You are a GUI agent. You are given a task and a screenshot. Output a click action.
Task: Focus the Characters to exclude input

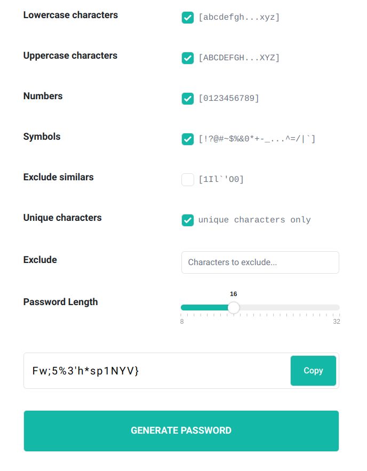tap(260, 262)
